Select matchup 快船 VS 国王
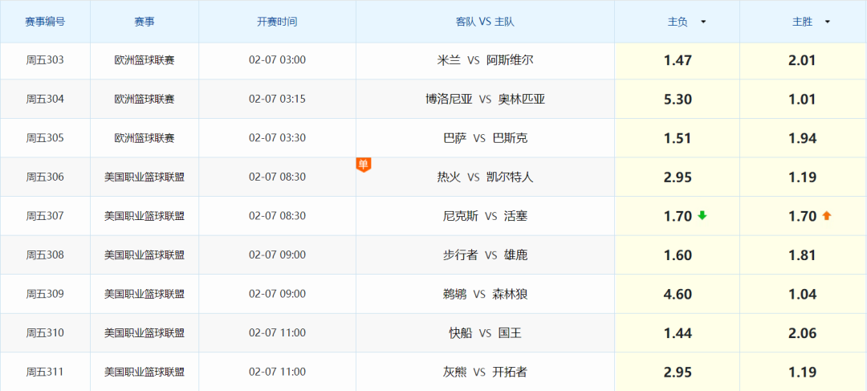 [485, 333]
